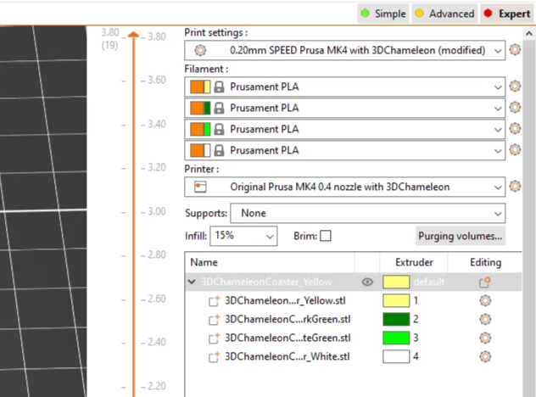Open third Prusament PLA filament dropdown (light green)
536x397 pixels.
pos(345,129)
